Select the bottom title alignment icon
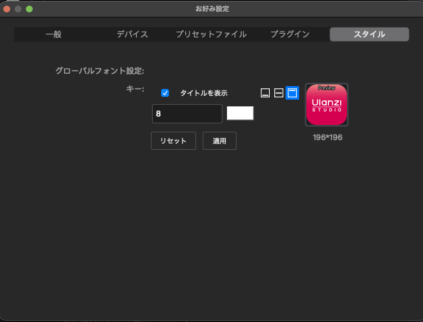423x322 pixels. [265, 93]
